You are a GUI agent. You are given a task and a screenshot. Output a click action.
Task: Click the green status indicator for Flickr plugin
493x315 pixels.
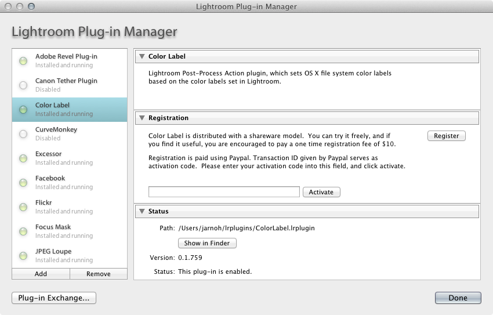point(23,207)
